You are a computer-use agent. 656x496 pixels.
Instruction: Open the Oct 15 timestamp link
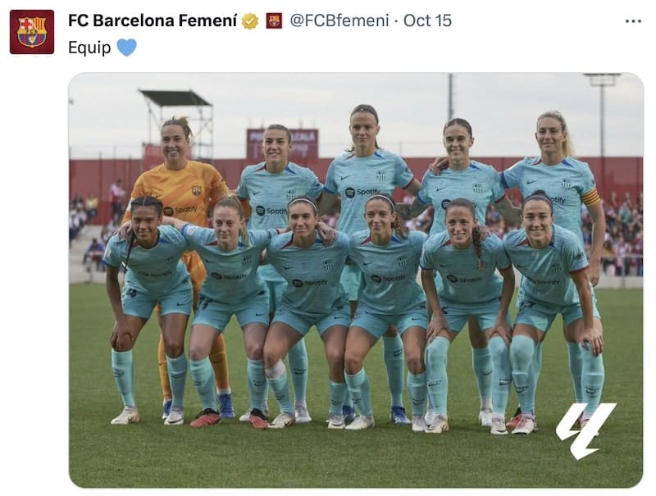click(427, 20)
